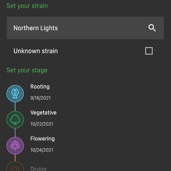Image resolution: width=171 pixels, height=171 pixels.
Task: Click the Drying stage label
Action: pos(38,169)
